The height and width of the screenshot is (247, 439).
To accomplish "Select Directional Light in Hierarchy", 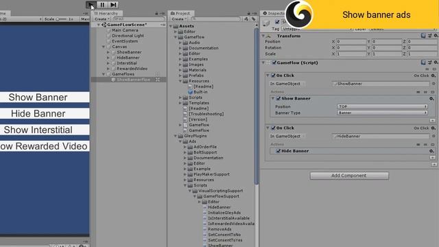I will tap(128, 36).
